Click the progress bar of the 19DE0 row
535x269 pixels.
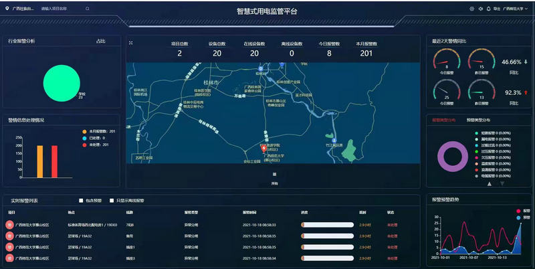(x=327, y=225)
